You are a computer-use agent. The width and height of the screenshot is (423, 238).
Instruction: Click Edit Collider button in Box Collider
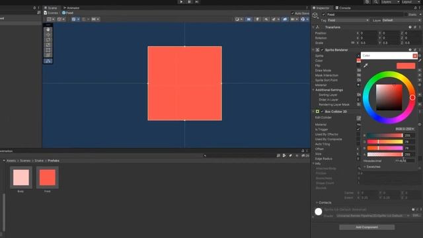(x=358, y=118)
